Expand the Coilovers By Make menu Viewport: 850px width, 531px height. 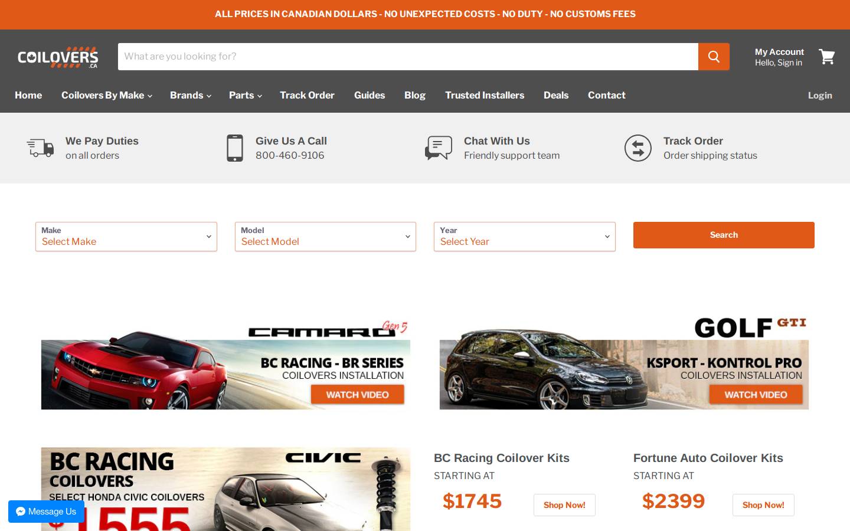click(106, 95)
